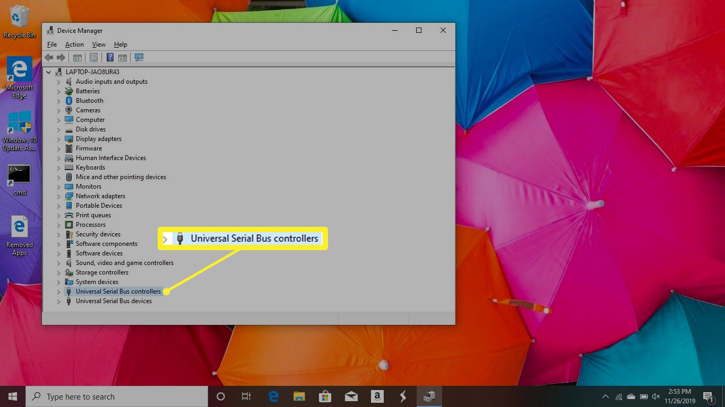Select the Removed Apps desktop file
The height and width of the screenshot is (407, 725).
(20, 236)
